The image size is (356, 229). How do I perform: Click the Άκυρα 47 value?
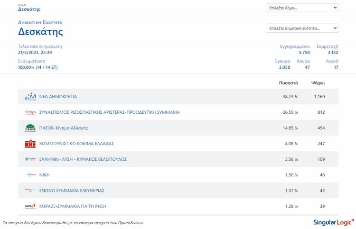(307, 67)
